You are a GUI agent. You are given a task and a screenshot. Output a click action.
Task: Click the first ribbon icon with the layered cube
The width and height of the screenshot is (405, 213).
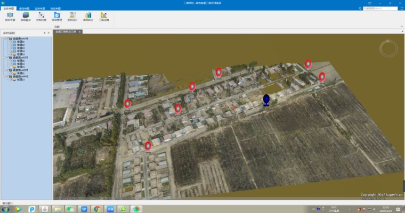pyautogui.click(x=9, y=16)
